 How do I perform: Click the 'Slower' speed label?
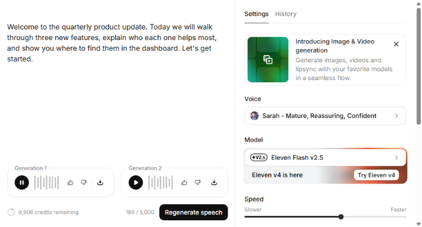[x=253, y=210]
